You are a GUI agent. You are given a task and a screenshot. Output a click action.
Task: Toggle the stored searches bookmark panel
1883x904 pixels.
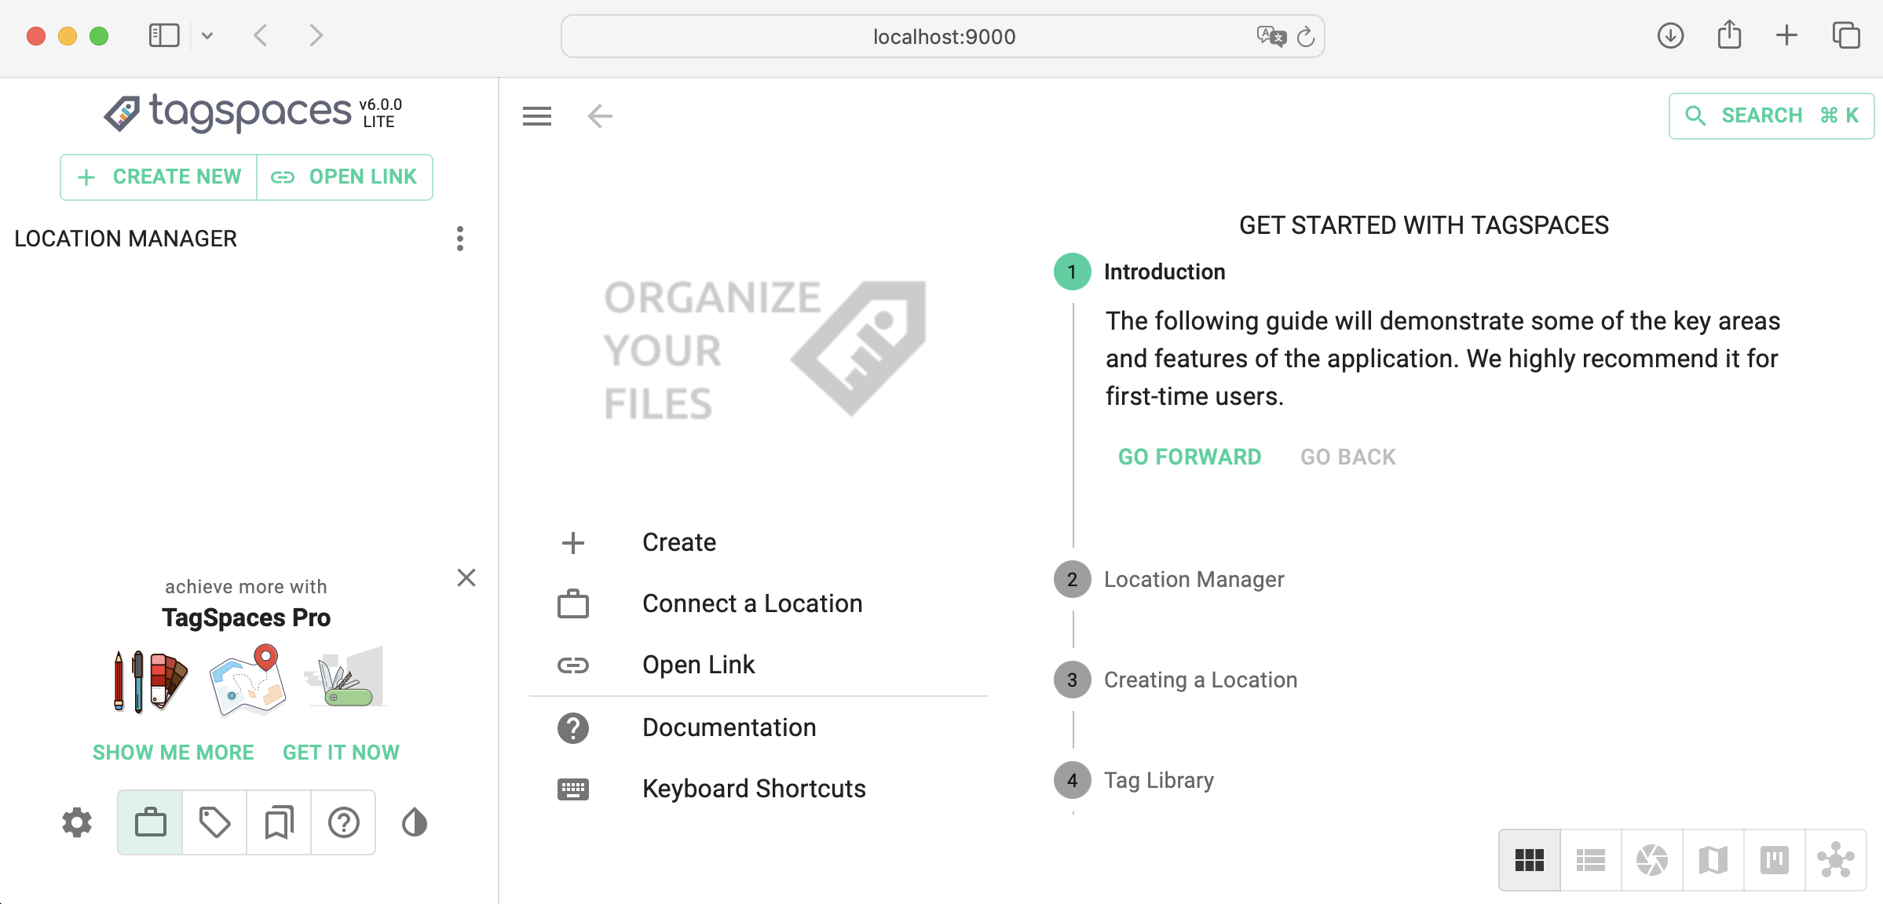[x=278, y=822]
